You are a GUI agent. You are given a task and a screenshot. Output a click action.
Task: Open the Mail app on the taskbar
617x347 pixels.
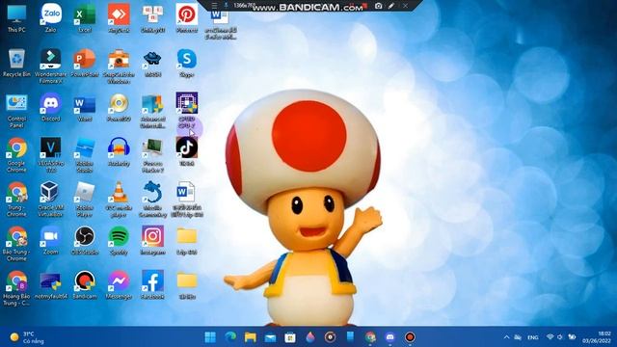click(270, 337)
